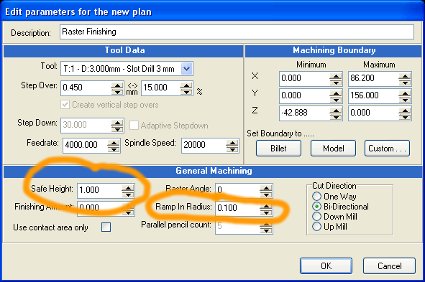Click the X Maximum field
Image resolution: width=425 pixels, height=282 pixels.
tap(373, 79)
